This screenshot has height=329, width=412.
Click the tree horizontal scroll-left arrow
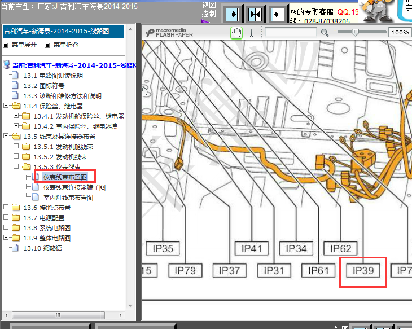pyautogui.click(x=6, y=315)
